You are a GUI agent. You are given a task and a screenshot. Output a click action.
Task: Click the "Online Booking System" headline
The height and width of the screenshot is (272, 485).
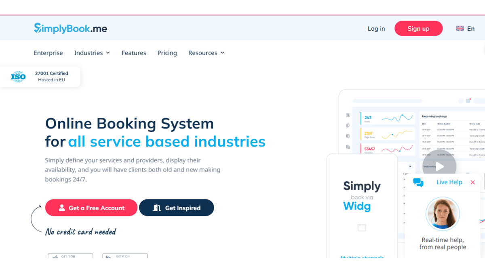point(129,123)
